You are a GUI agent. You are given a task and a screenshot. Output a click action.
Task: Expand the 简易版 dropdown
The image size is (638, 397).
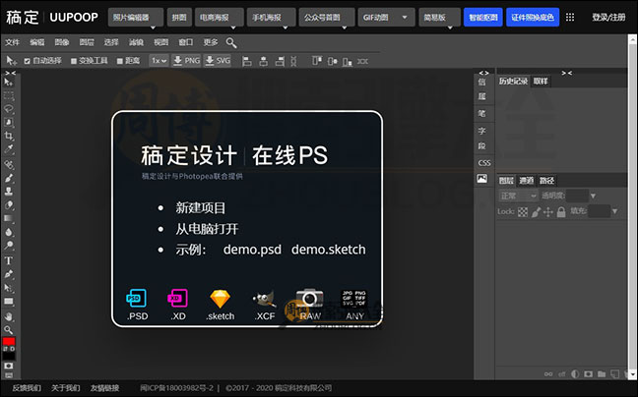click(x=439, y=18)
